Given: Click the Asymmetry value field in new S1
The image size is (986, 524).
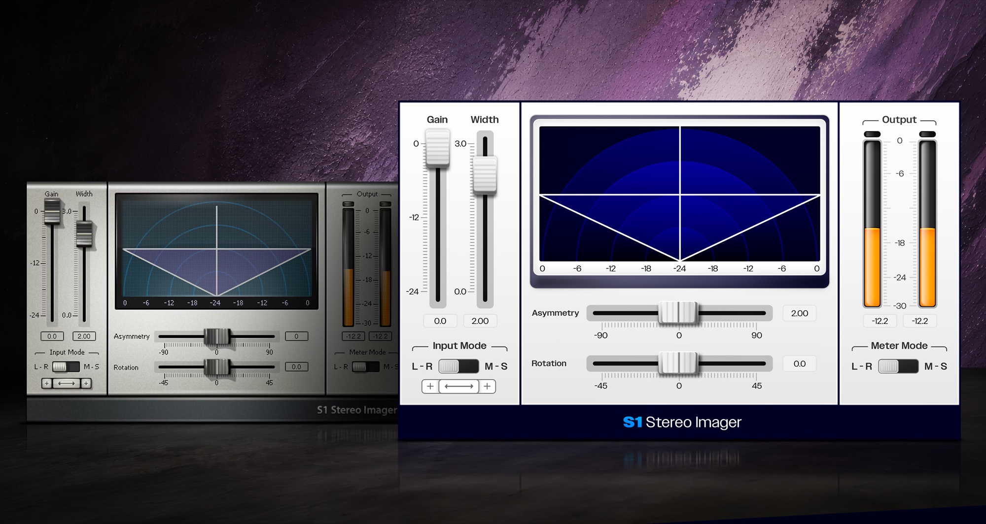Looking at the screenshot, I should (800, 313).
